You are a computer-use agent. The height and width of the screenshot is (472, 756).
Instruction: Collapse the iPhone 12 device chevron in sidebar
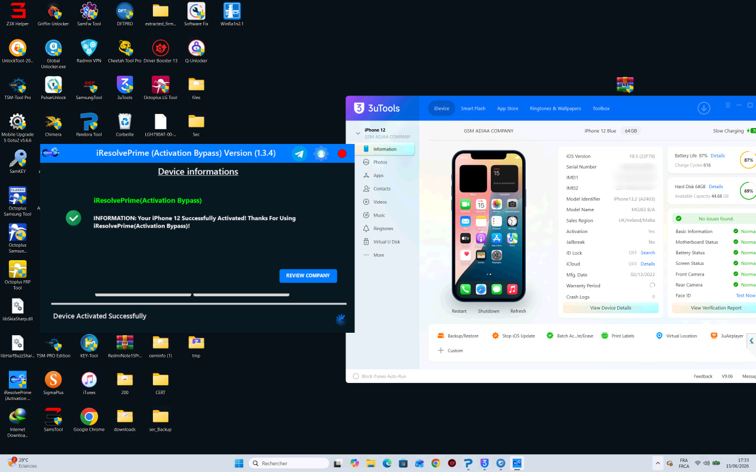[x=357, y=133]
